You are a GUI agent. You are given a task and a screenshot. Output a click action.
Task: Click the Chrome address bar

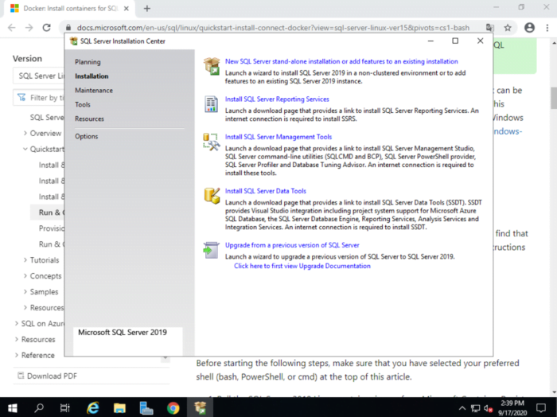(x=273, y=28)
